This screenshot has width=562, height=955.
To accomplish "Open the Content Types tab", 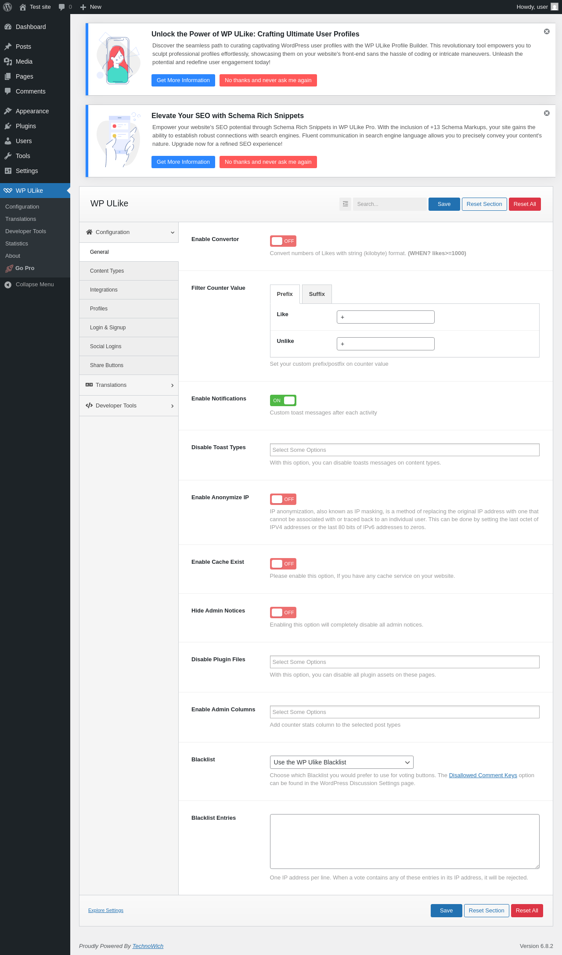I will [x=129, y=271].
